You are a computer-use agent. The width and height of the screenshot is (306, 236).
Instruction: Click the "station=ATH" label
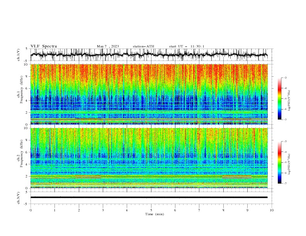coord(143,46)
